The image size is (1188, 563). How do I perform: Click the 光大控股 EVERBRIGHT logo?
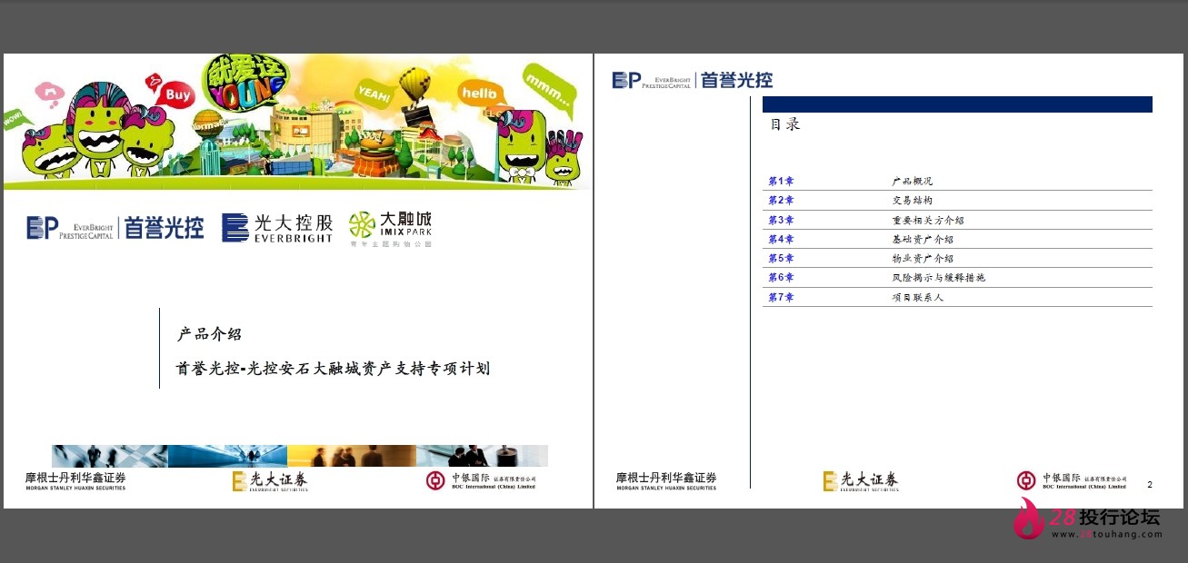[x=277, y=227]
